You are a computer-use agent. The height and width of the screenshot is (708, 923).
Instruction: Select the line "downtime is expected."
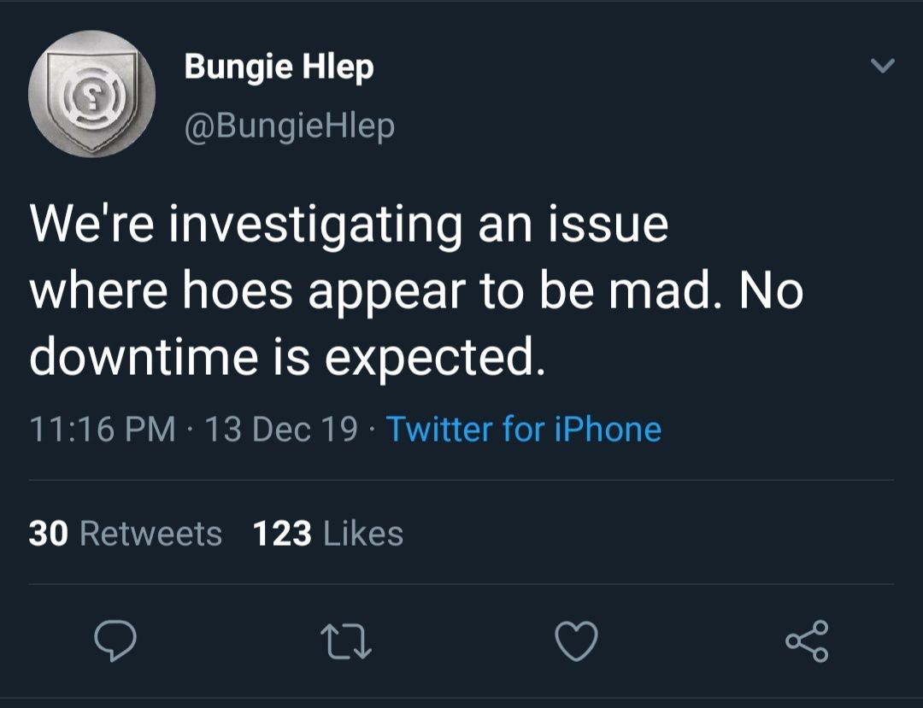[x=287, y=358]
